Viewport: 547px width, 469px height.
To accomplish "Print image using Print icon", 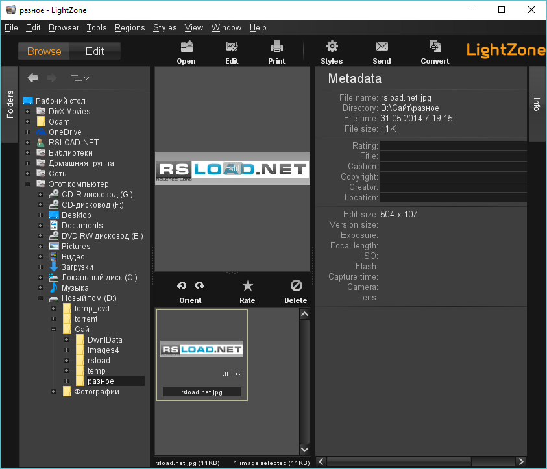I will tap(276, 53).
